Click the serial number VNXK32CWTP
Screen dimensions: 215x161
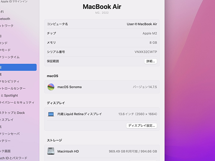(146, 52)
